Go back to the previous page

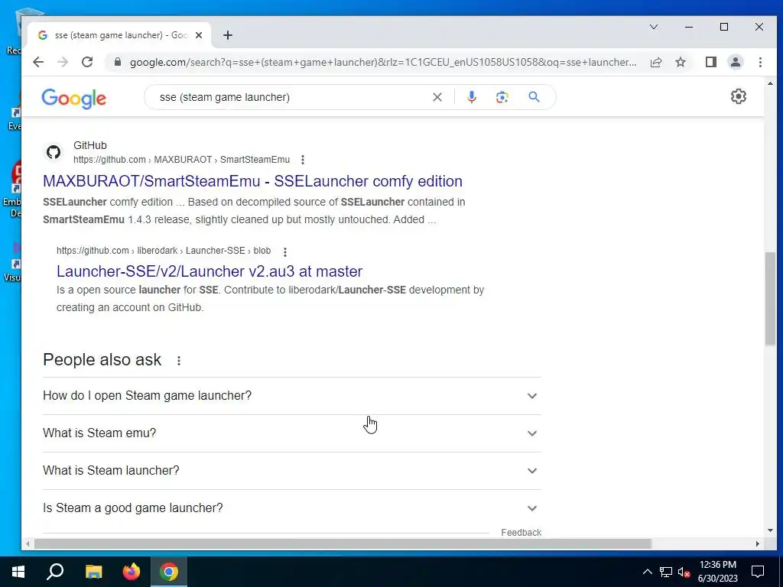pyautogui.click(x=38, y=62)
